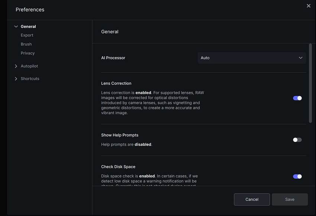
Task: Click the Save button
Action: point(290,199)
